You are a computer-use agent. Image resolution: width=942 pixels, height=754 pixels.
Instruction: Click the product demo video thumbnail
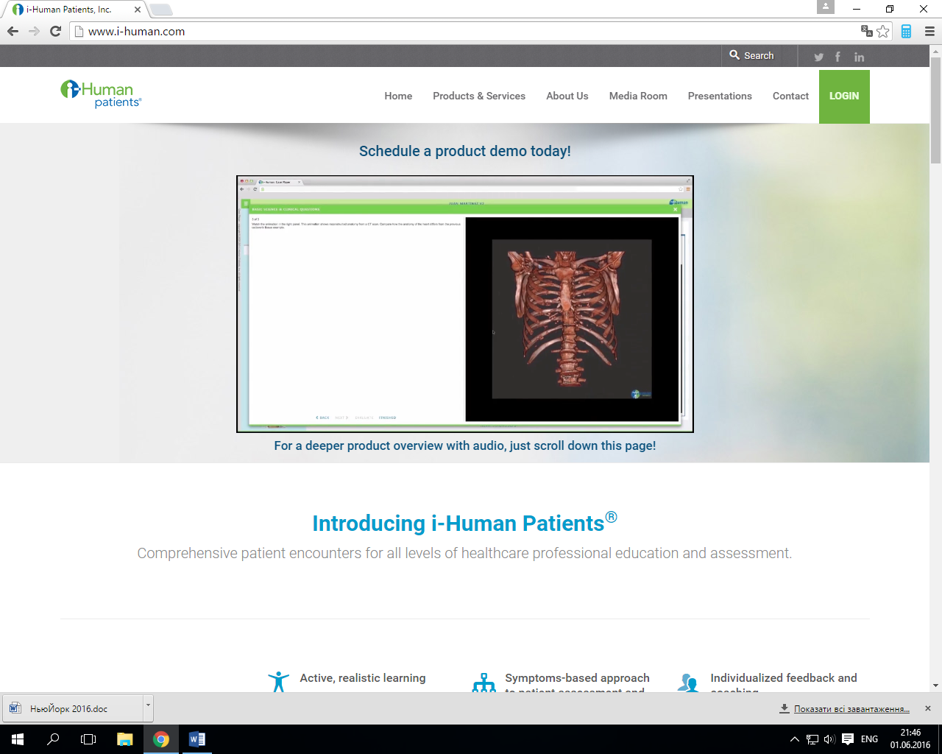point(464,303)
